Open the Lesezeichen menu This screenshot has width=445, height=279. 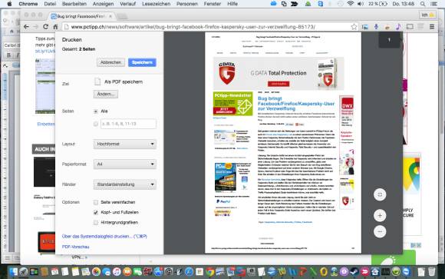click(156, 4)
